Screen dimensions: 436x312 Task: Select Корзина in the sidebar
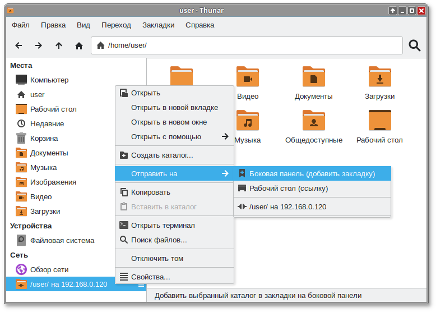pos(44,139)
